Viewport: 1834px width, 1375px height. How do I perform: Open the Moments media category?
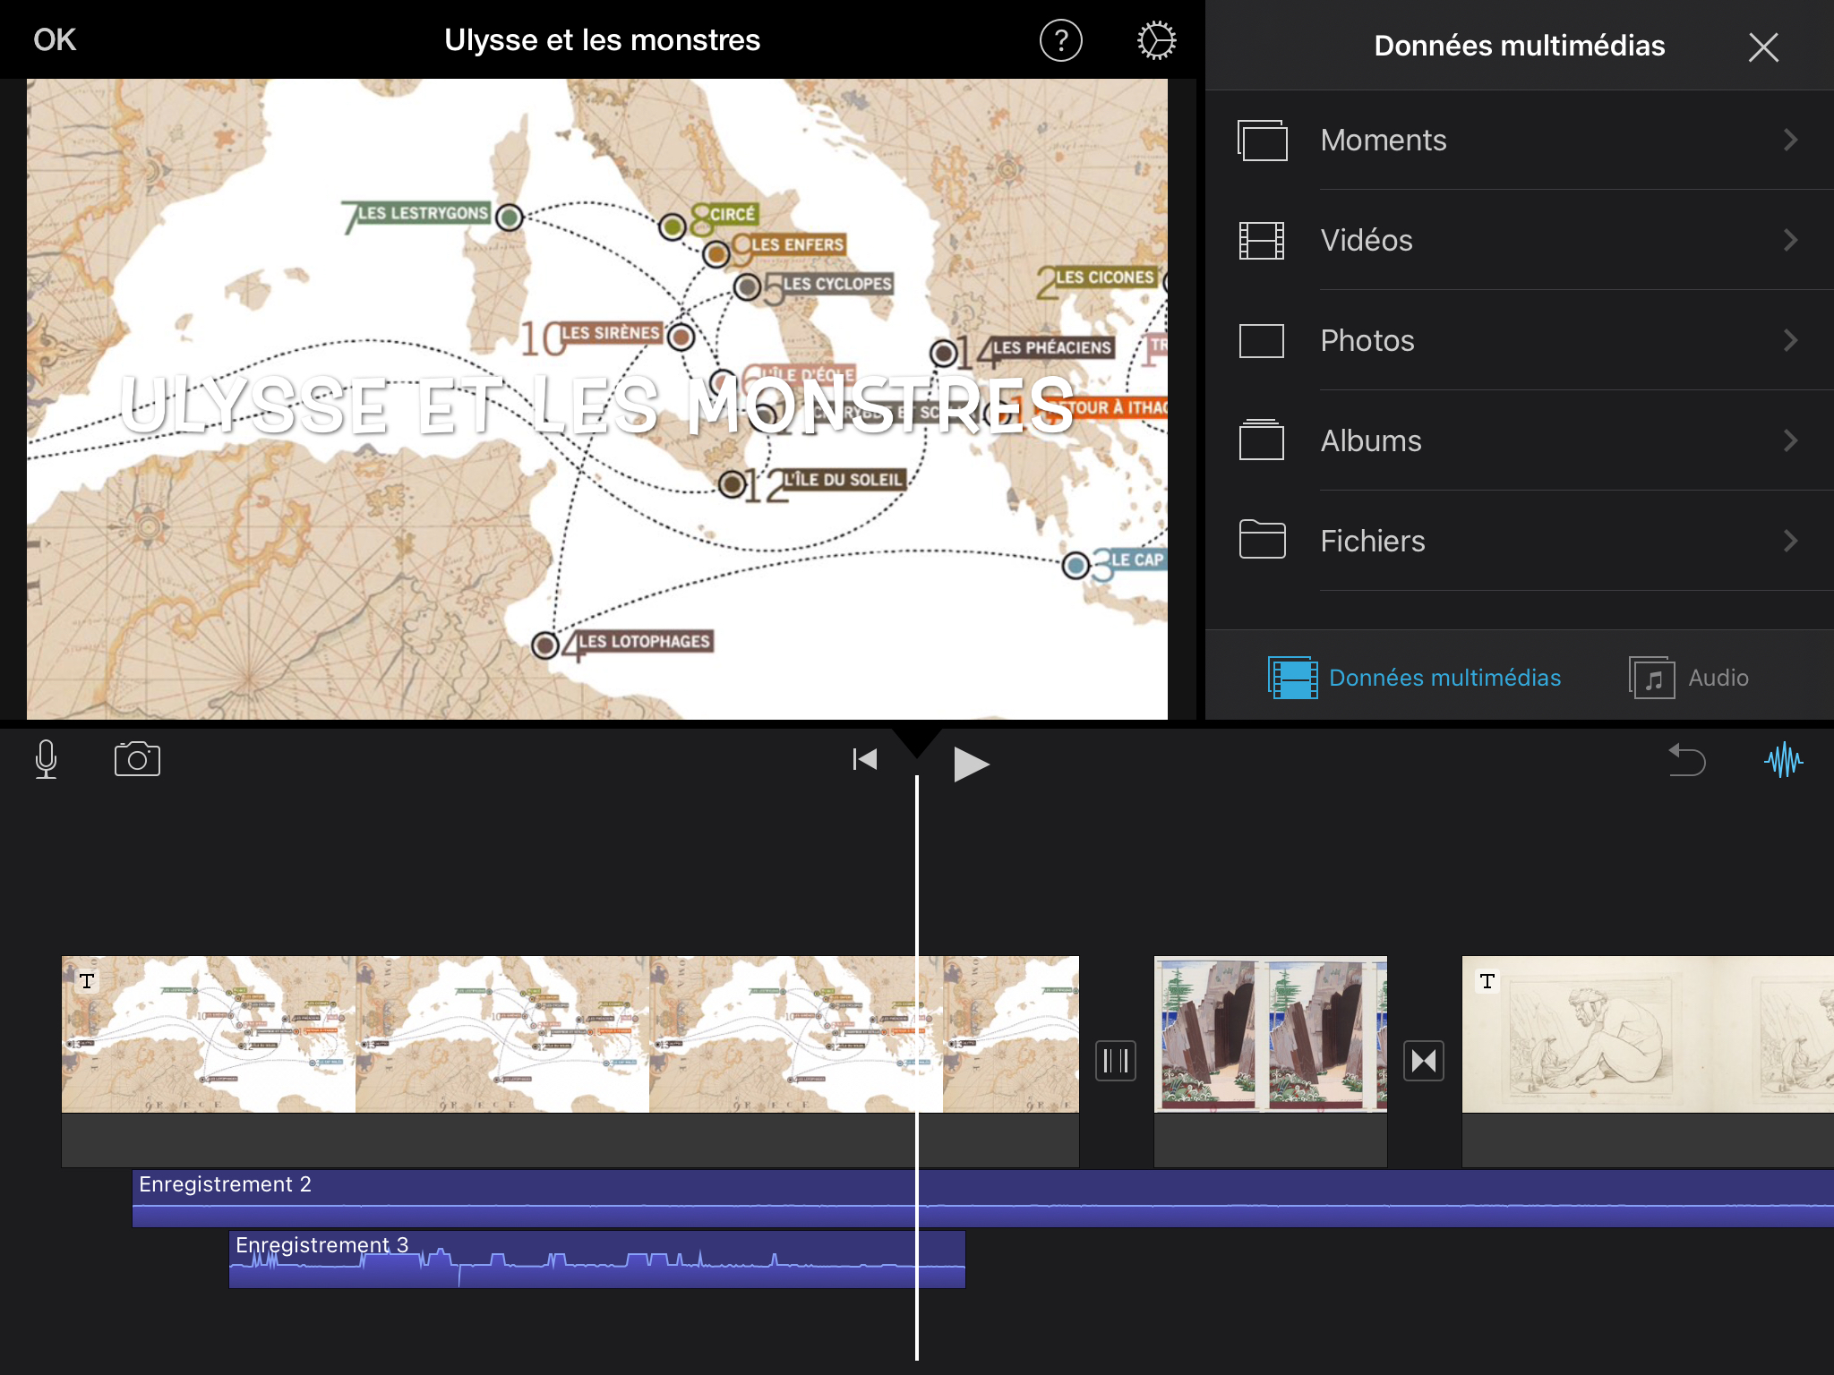tap(1520, 140)
